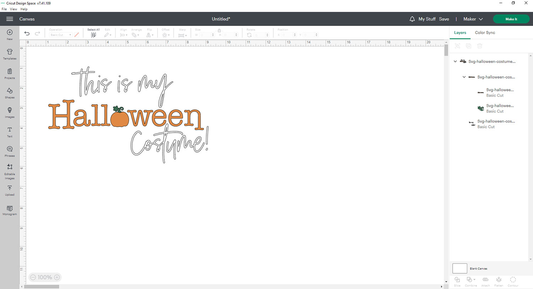
Task: Switch to the Layers tab
Action: 460,33
